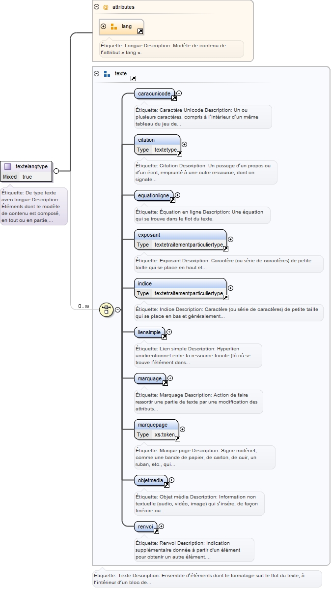
Task: Follow the lang reference arrow icon
Action: click(x=140, y=31)
